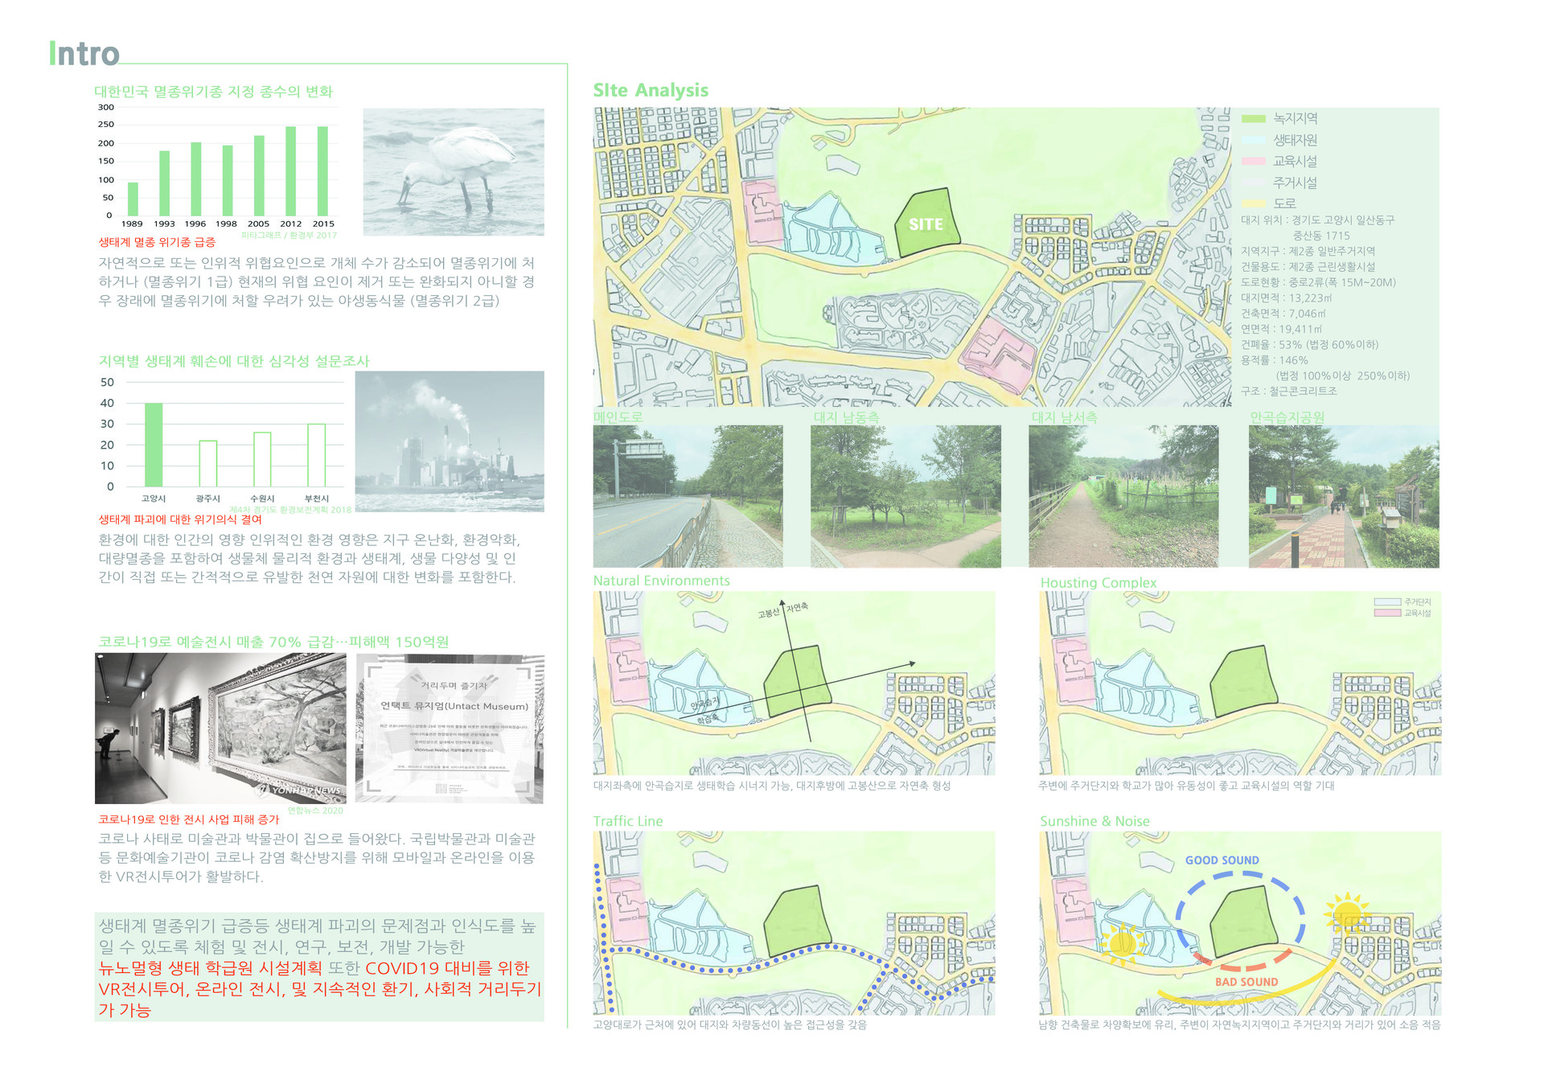The width and height of the screenshot is (1544, 1092).
Task: Select the white SITE label on the main map
Action: coord(926,224)
